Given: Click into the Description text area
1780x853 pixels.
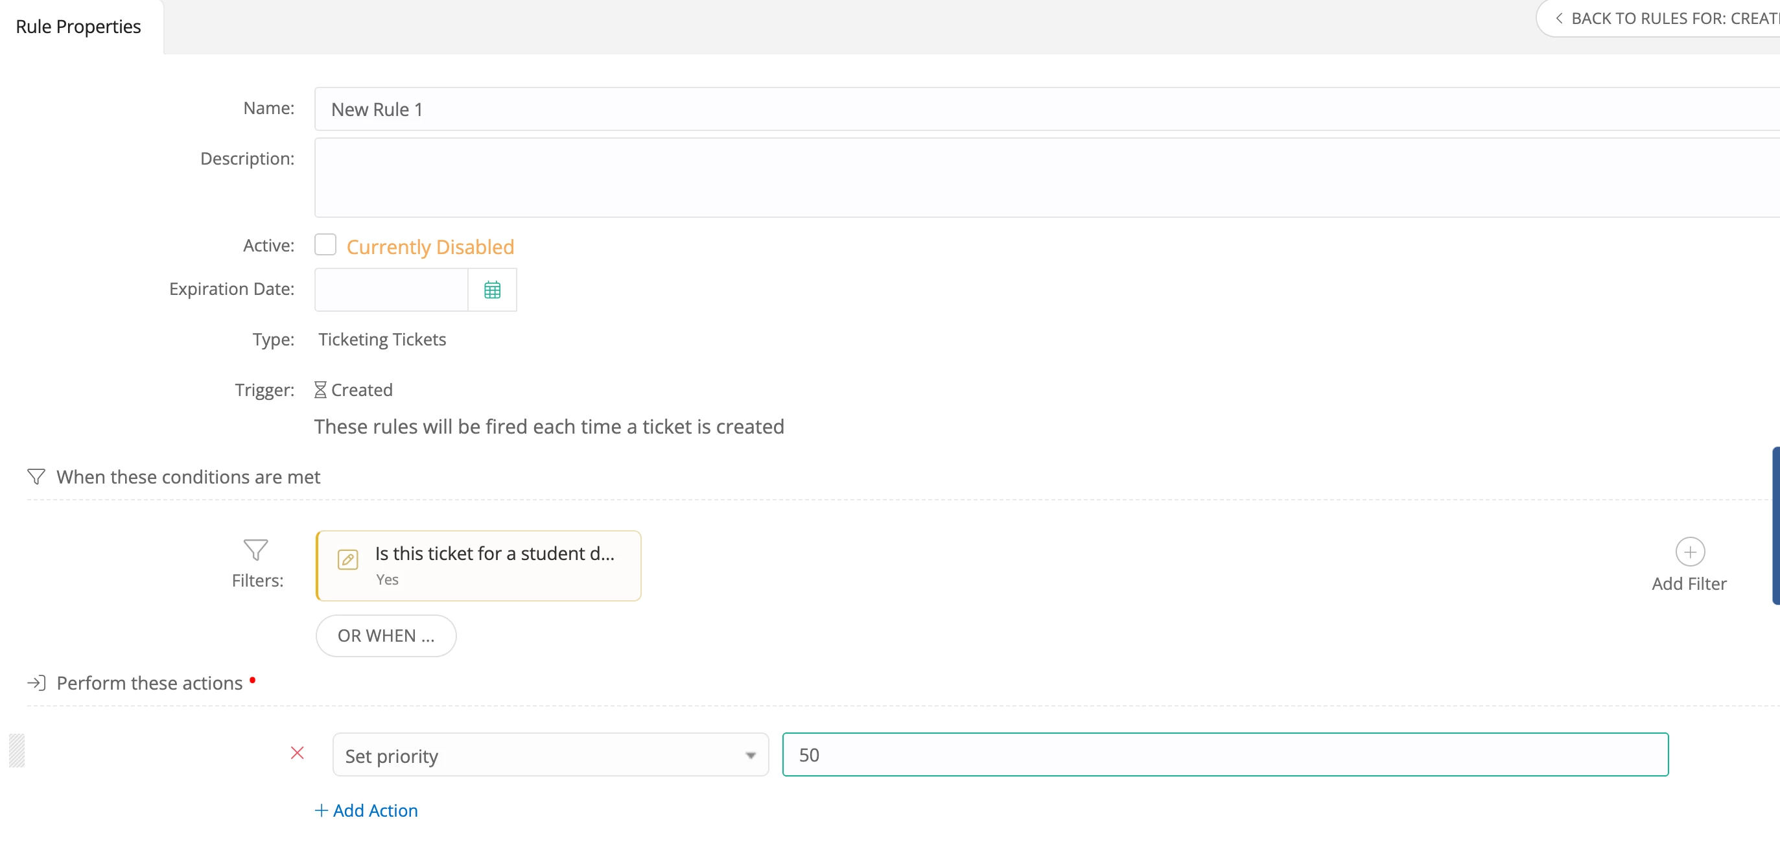Looking at the screenshot, I should pos(1036,178).
